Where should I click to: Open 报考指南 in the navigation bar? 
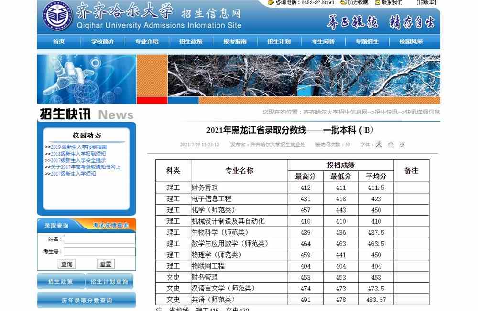pyautogui.click(x=235, y=41)
